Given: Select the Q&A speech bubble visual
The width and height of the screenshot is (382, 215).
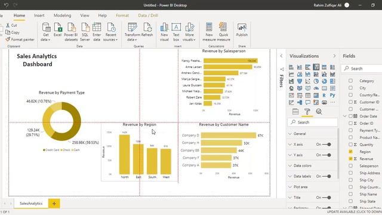Looking at the screenshot, I should 308,102.
